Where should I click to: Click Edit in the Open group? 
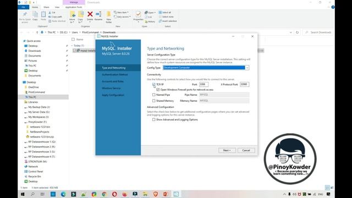click(x=148, y=17)
